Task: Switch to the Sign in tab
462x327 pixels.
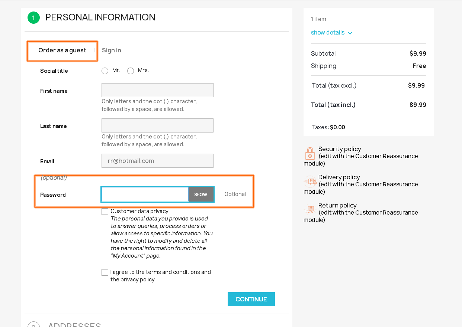Action: pos(112,50)
